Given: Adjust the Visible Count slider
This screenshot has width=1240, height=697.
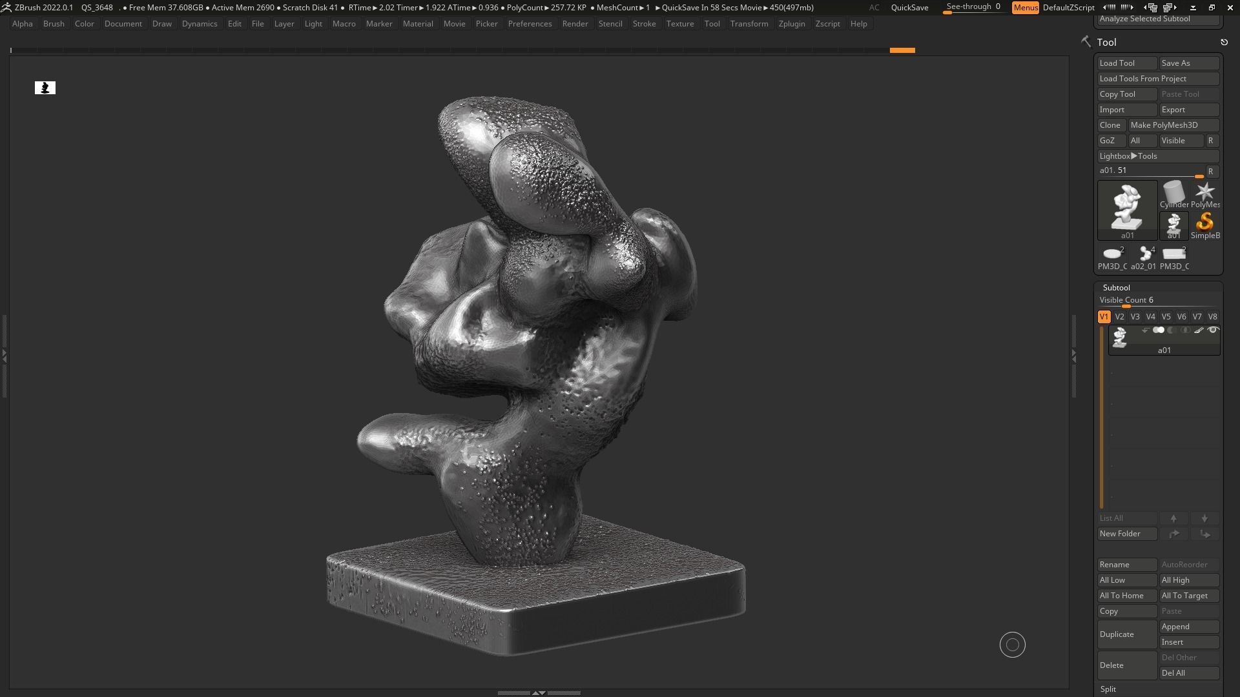Looking at the screenshot, I should point(1158,301).
